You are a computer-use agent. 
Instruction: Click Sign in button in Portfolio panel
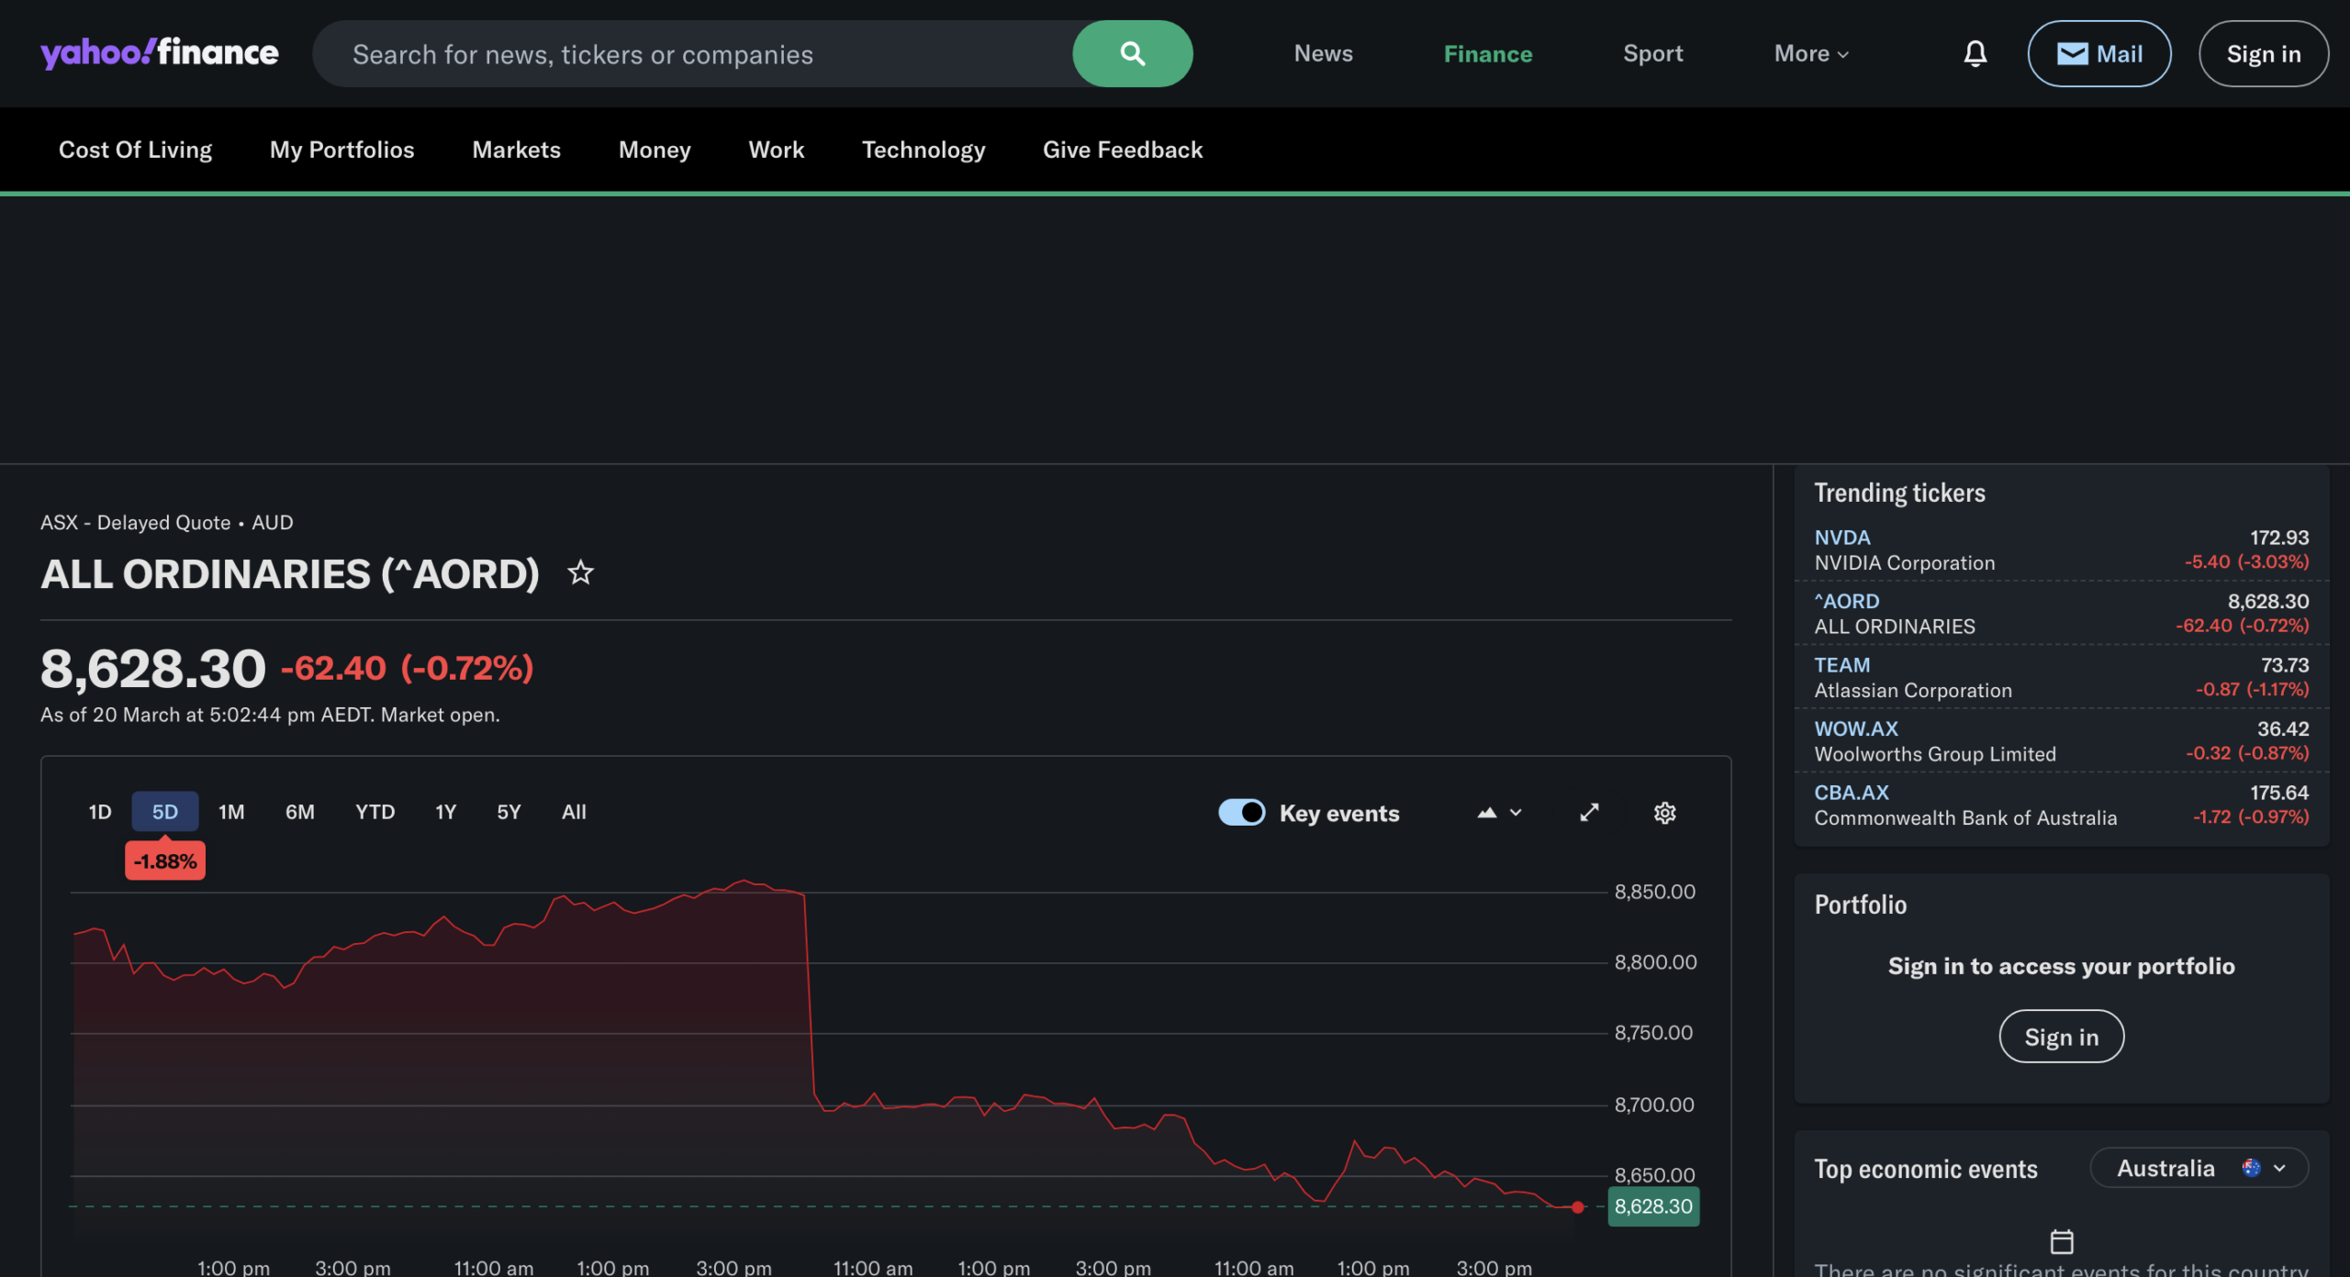click(2062, 1037)
